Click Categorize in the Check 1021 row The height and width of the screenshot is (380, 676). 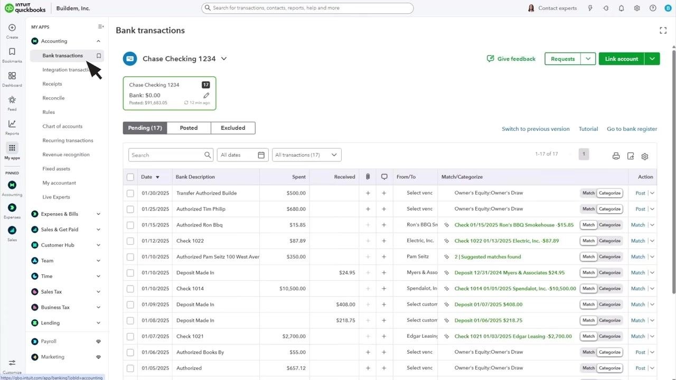(609, 336)
